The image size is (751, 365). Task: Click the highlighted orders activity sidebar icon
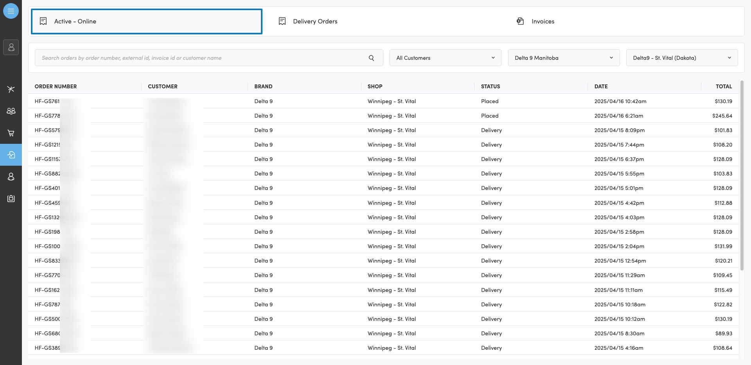[x=11, y=155]
